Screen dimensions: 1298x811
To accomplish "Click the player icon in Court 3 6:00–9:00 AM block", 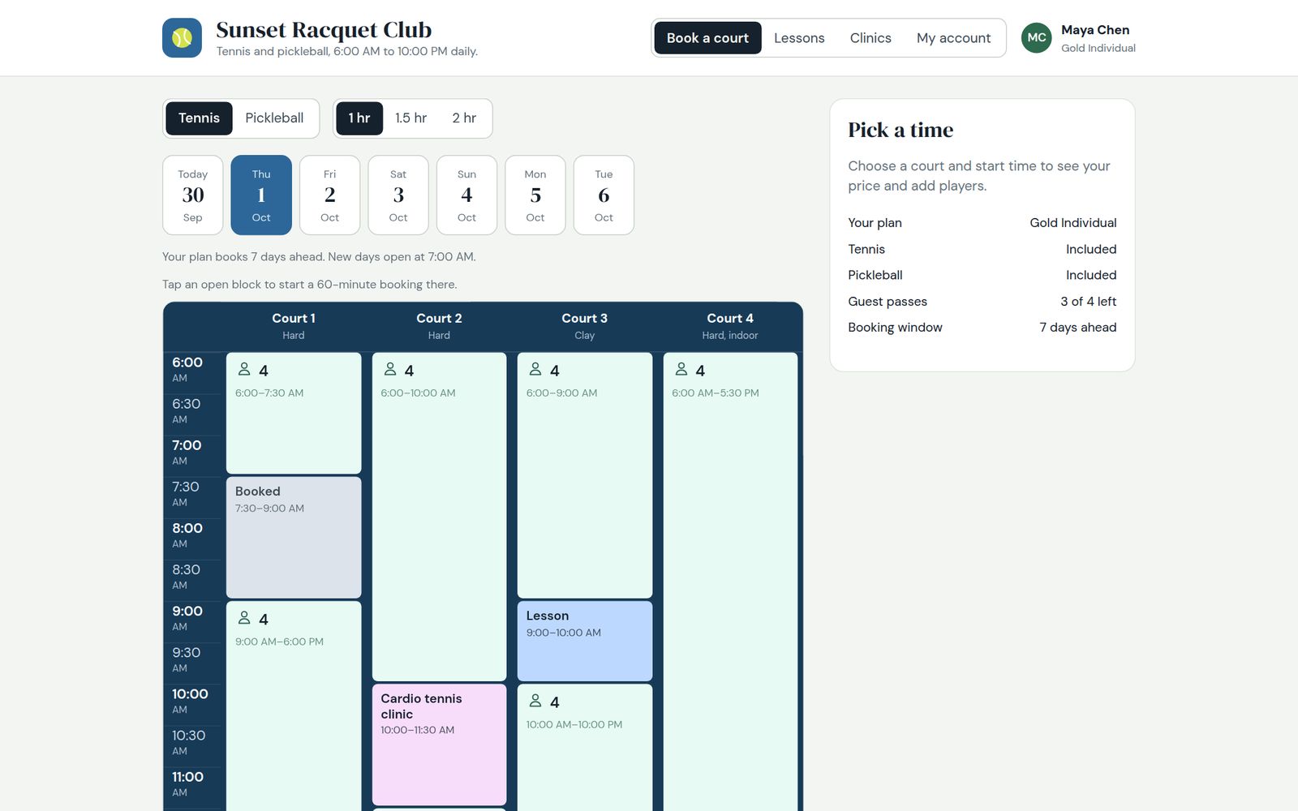I will 535,369.
